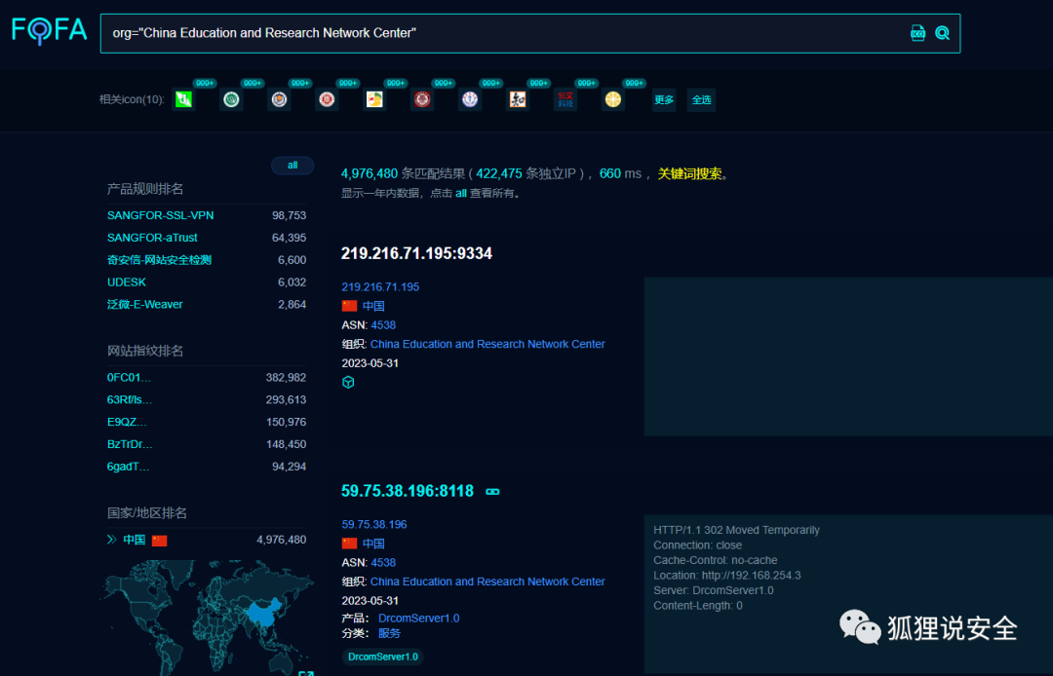Viewport: 1053px width, 676px height.
Task: Click the 国家/地区排名 heading
Action: pos(147,513)
